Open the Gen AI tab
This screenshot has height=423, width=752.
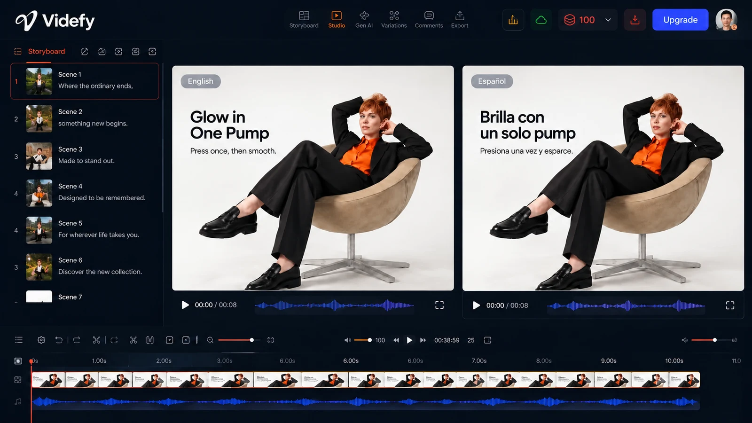(364, 20)
